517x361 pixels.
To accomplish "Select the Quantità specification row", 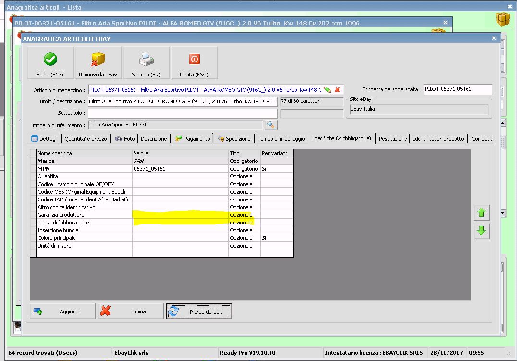I will 161,176.
